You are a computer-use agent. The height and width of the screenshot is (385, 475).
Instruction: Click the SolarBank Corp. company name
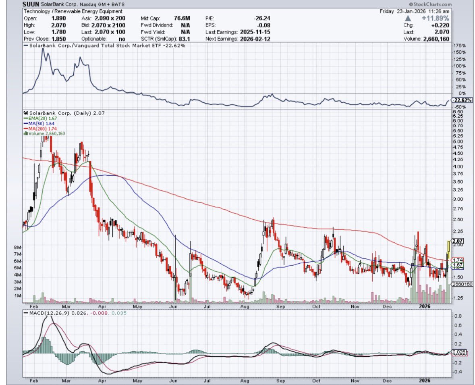[59, 4]
